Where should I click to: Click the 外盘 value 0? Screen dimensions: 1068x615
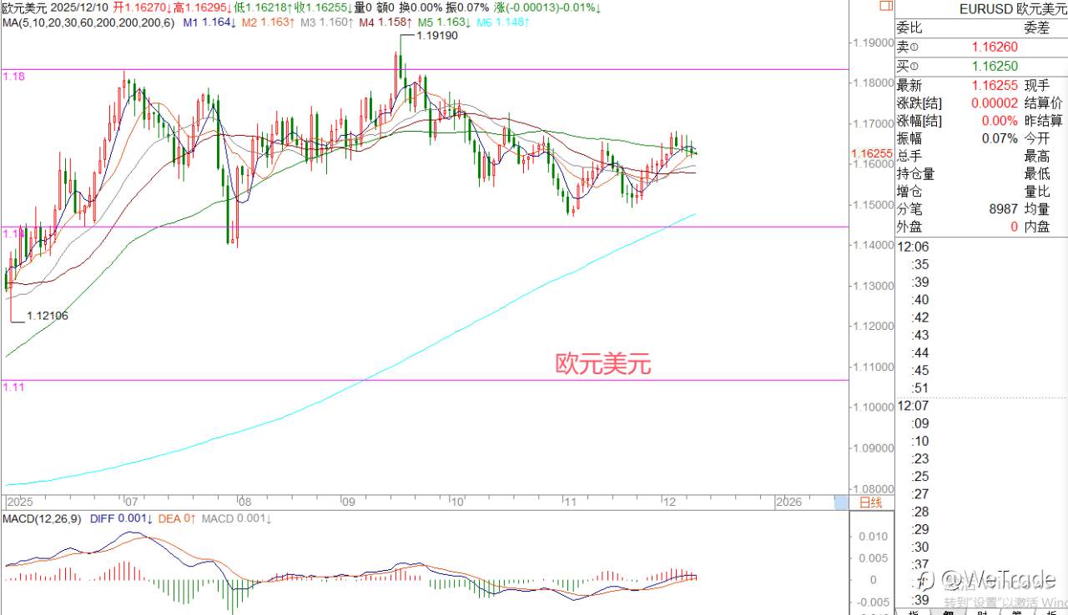pos(1014,227)
